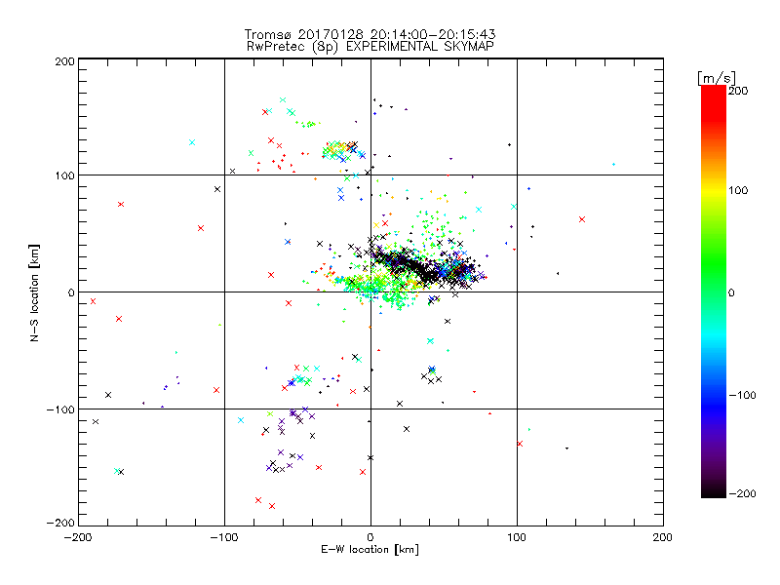Pick the red top section of the velocity colorbar
Viewport: 780px width, 585px height.
714,102
